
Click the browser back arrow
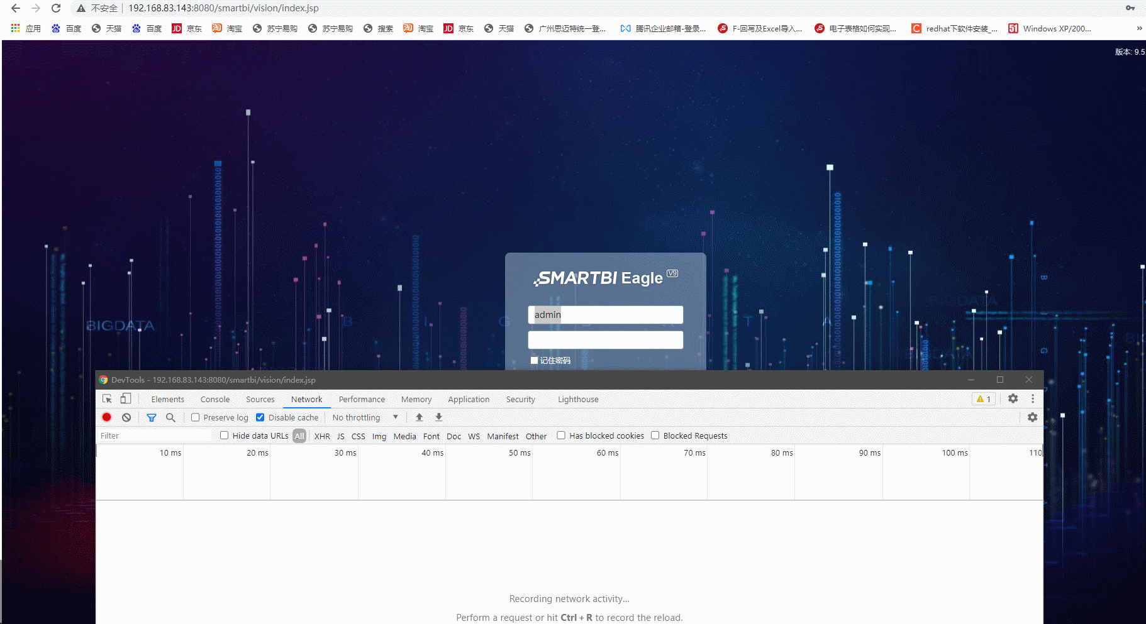[x=15, y=8]
